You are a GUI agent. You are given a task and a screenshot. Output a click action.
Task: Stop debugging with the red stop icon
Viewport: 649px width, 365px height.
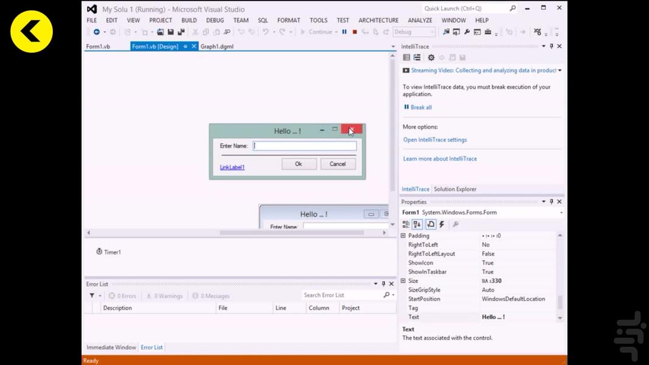tap(355, 32)
